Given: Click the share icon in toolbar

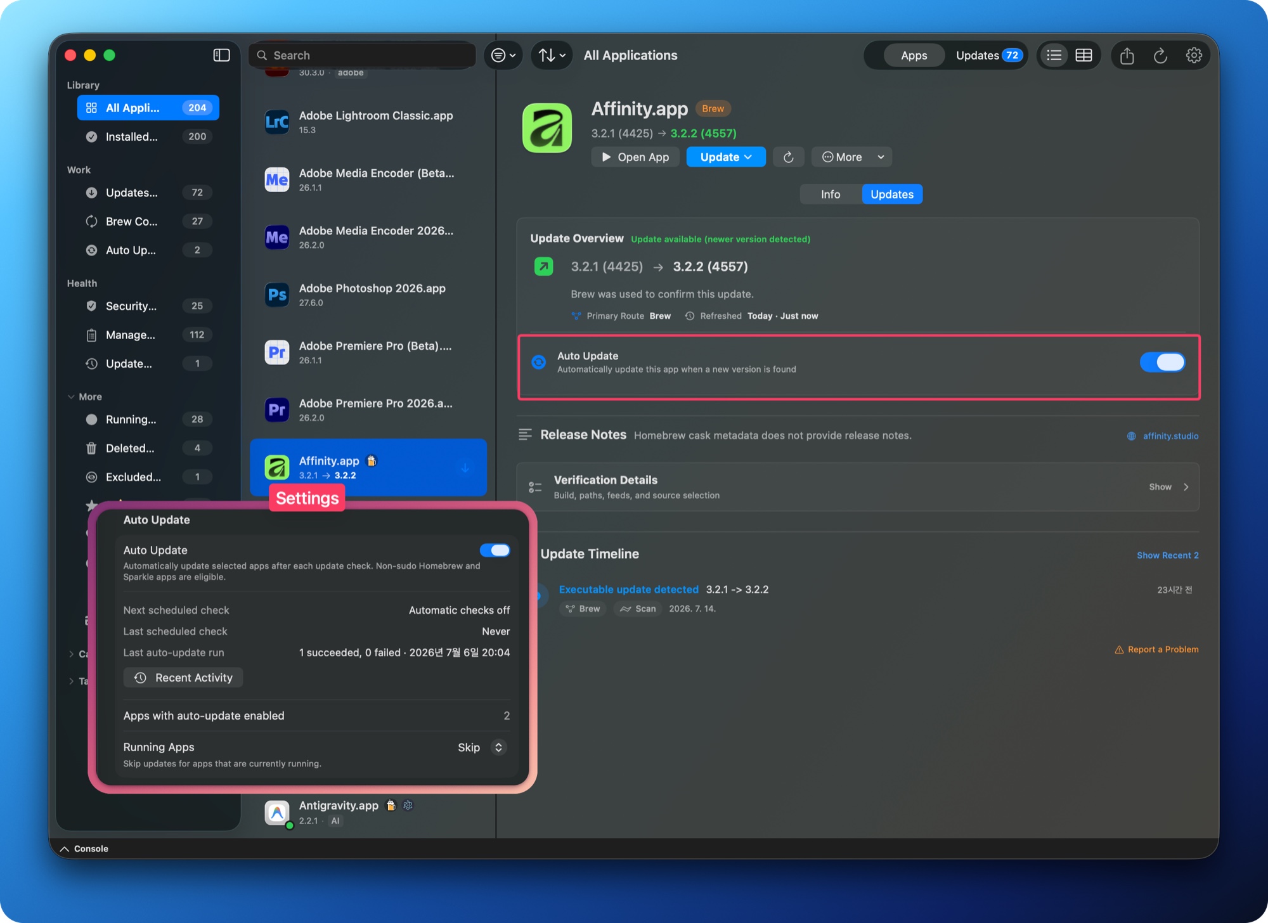Looking at the screenshot, I should point(1127,55).
